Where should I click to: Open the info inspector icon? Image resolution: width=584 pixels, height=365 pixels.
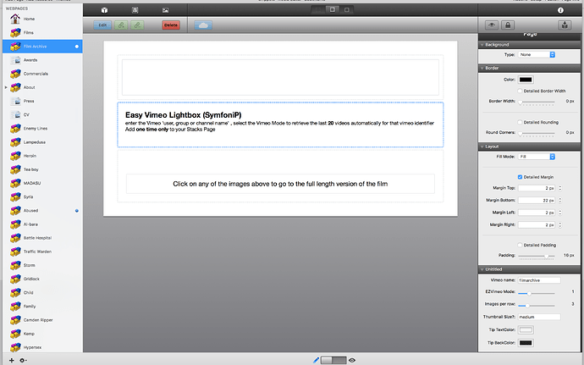[560, 10]
